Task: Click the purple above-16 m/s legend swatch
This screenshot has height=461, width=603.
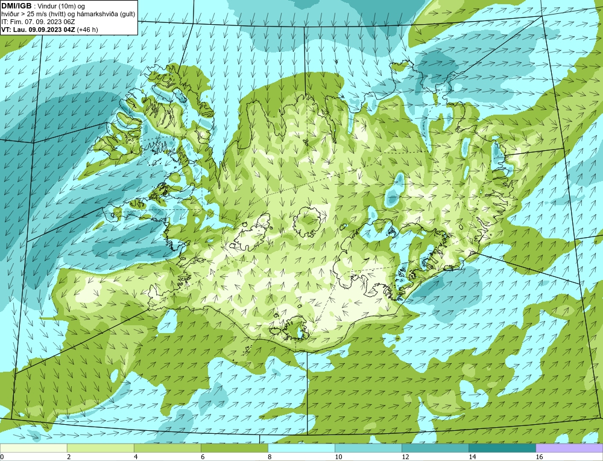Action: [x=569, y=448]
